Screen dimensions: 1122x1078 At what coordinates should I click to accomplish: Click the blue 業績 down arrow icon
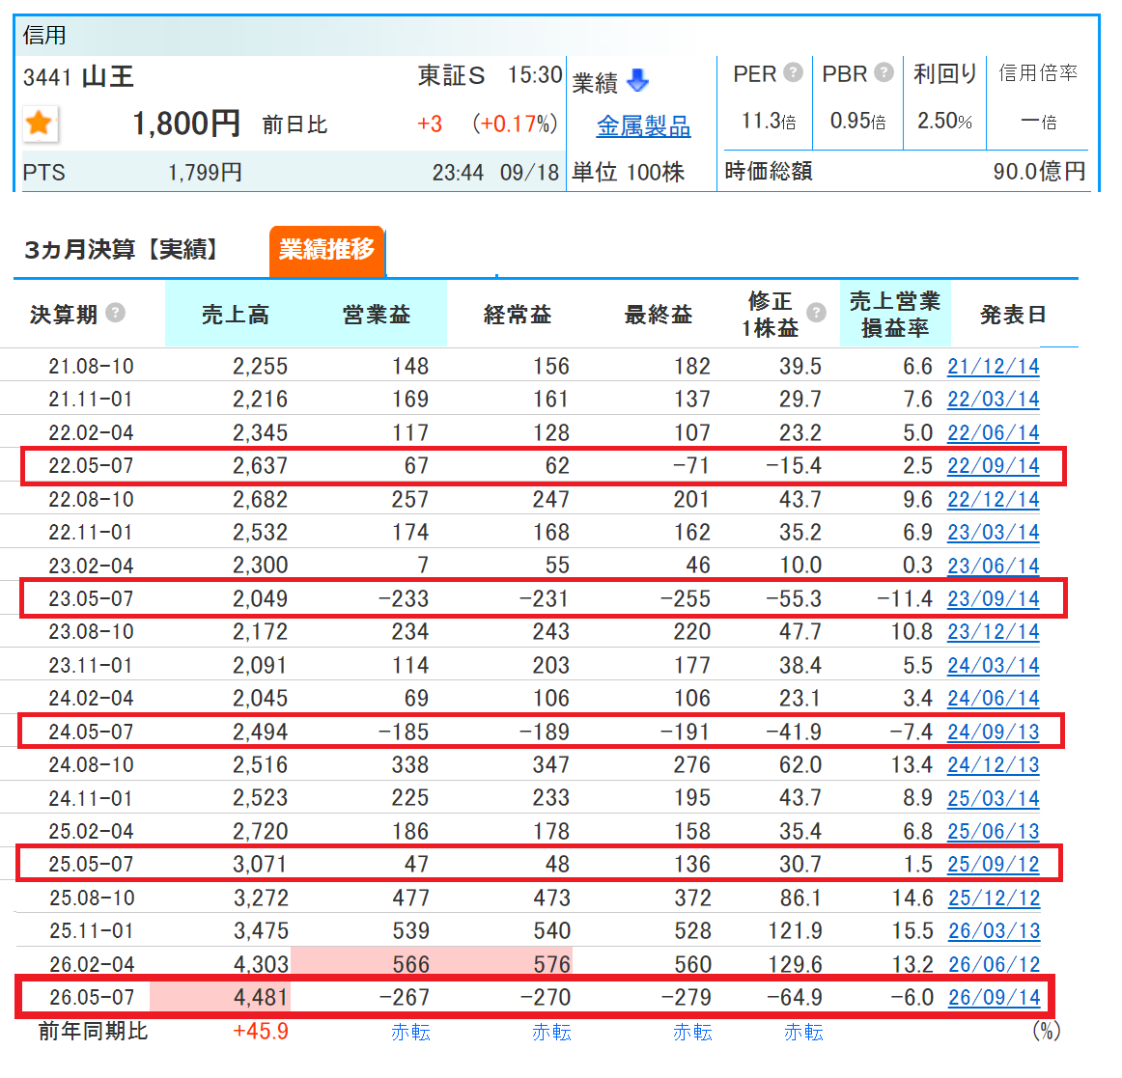click(x=637, y=80)
